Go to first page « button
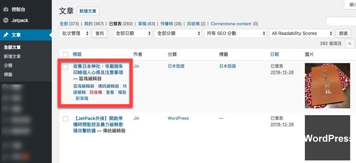356x163 pixels. [350, 43]
